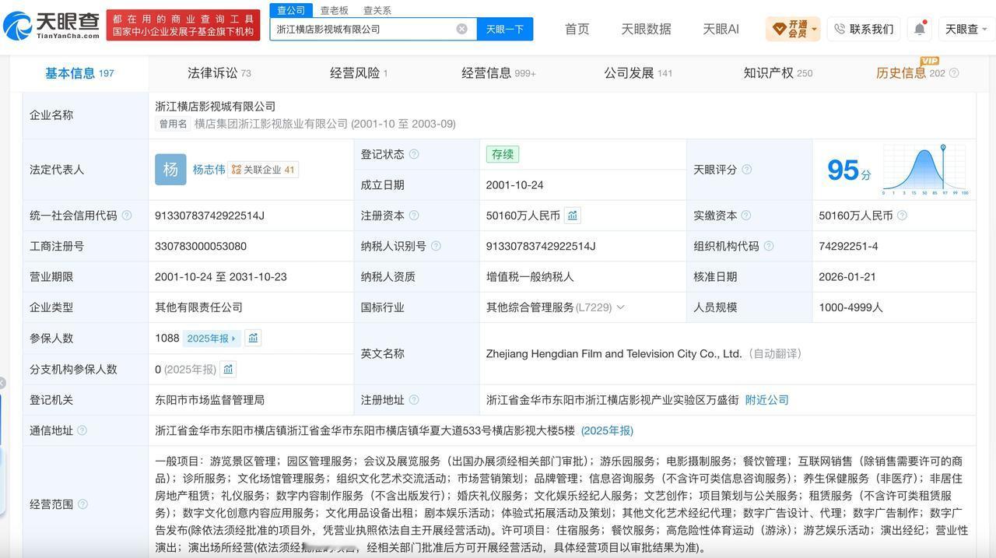Click registration authority 东阳市市场监督管理局
The image size is (996, 558).
coord(209,400)
